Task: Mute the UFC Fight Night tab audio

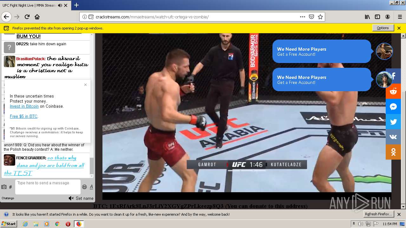Action: coord(60,5)
